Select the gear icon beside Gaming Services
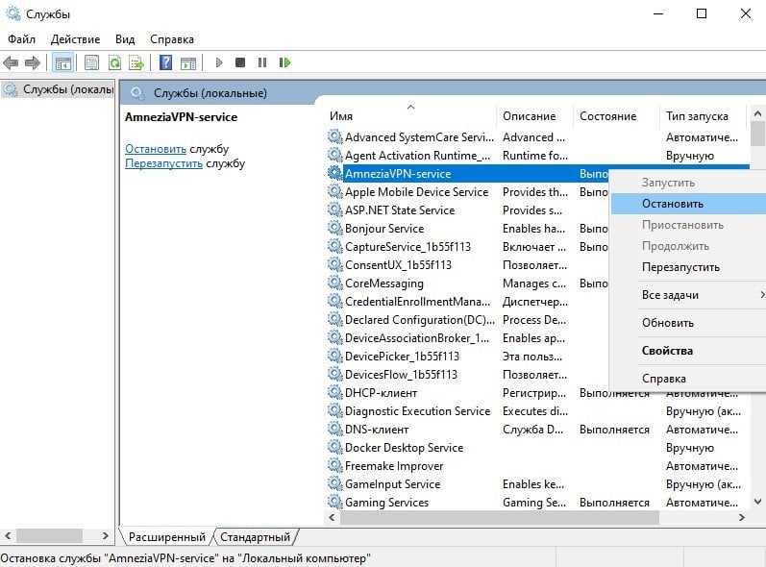This screenshot has height=567, width=766. pos(334,502)
